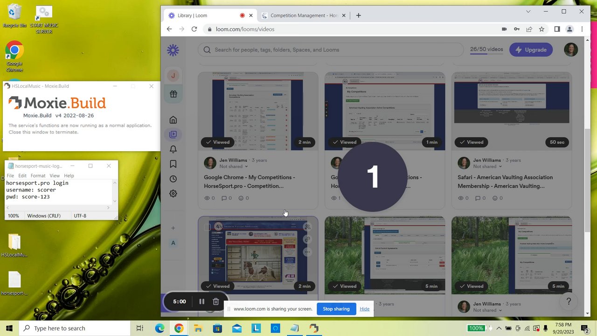Click the Upgrade button
The height and width of the screenshot is (336, 597).
point(531,49)
